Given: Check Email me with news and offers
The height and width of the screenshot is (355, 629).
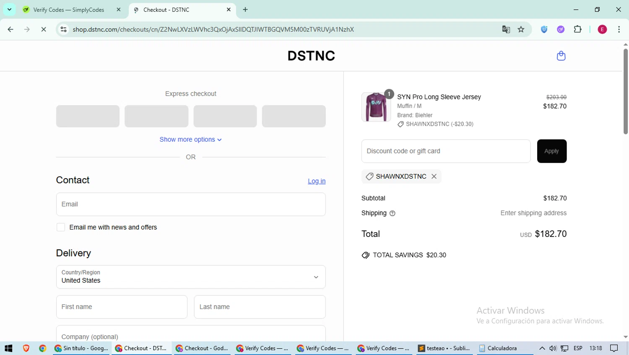Looking at the screenshot, I should 61,227.
